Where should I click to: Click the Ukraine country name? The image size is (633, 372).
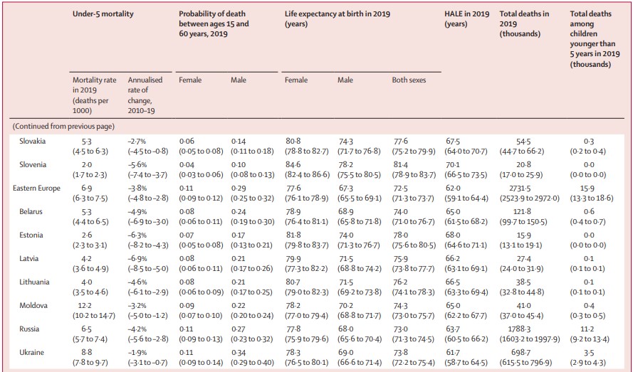point(31,353)
